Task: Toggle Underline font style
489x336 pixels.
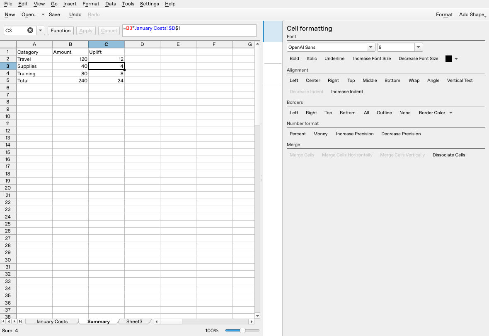Action: tap(334, 58)
